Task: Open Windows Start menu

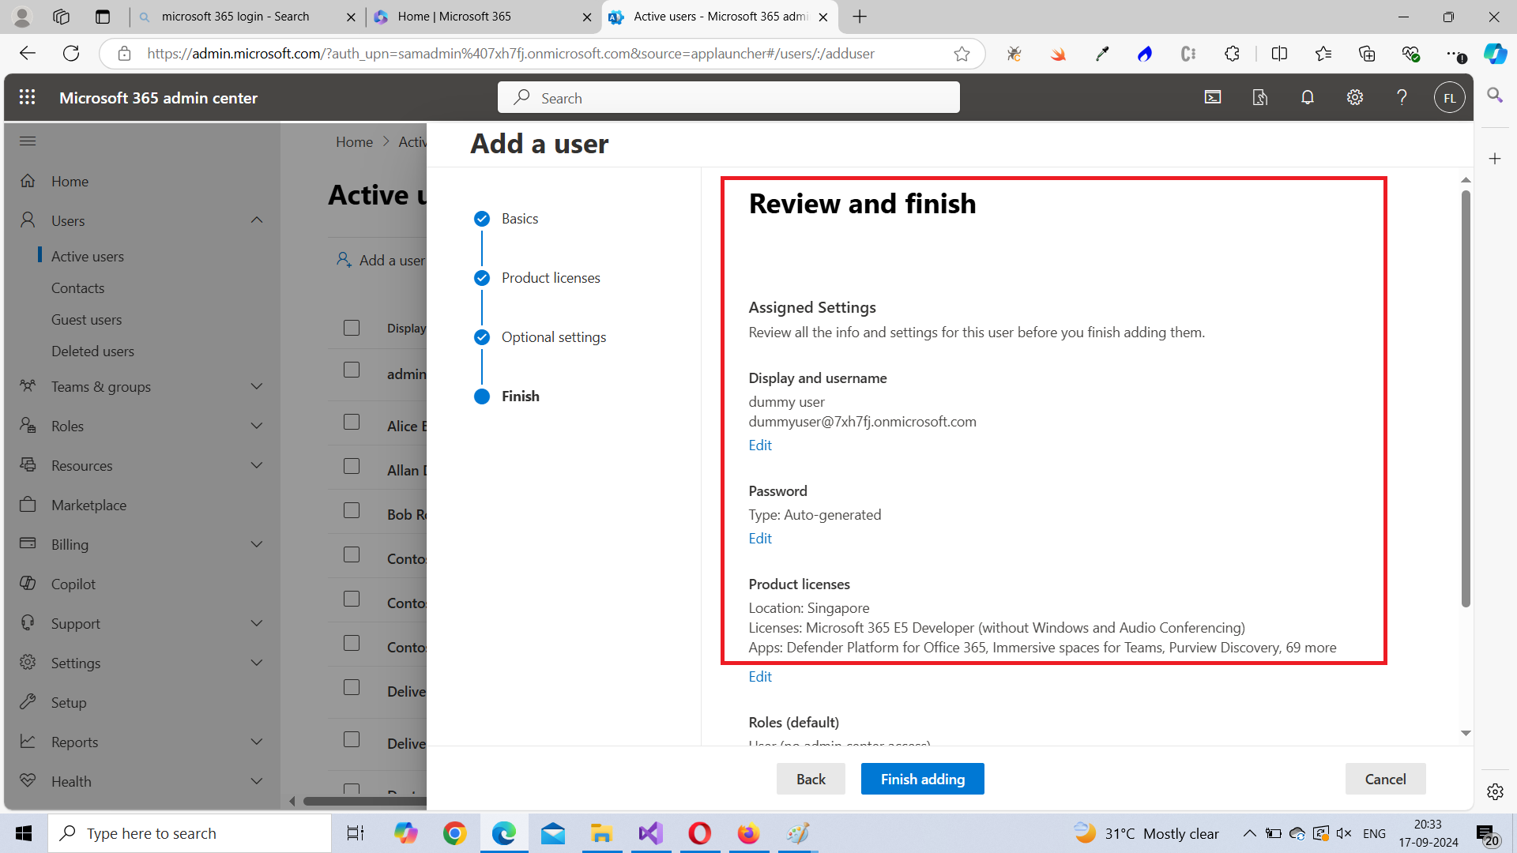Action: [24, 833]
